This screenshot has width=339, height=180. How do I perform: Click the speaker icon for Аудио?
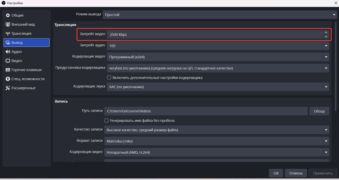8,52
